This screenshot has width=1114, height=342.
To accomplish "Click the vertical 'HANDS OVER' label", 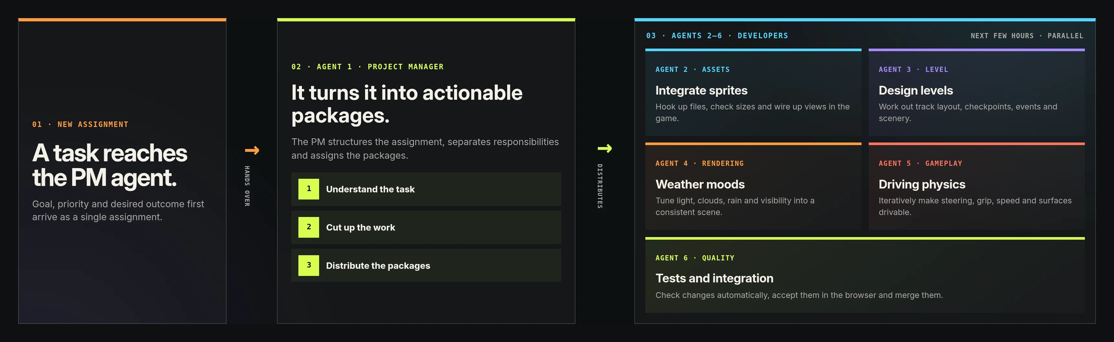I will coord(247,186).
